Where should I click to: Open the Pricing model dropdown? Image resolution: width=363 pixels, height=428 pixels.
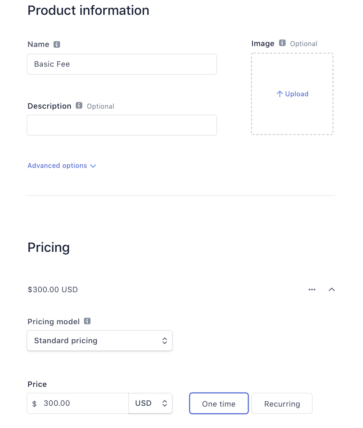pyautogui.click(x=99, y=341)
